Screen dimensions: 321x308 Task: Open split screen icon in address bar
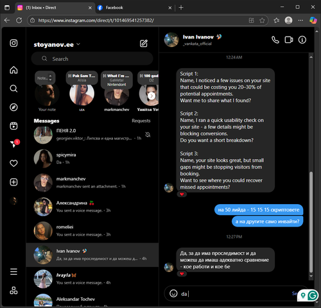252,21
